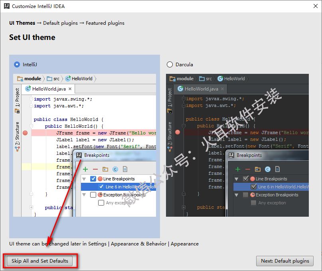
Task: Click the light IntelliJ theme preview image
Action: point(85,145)
